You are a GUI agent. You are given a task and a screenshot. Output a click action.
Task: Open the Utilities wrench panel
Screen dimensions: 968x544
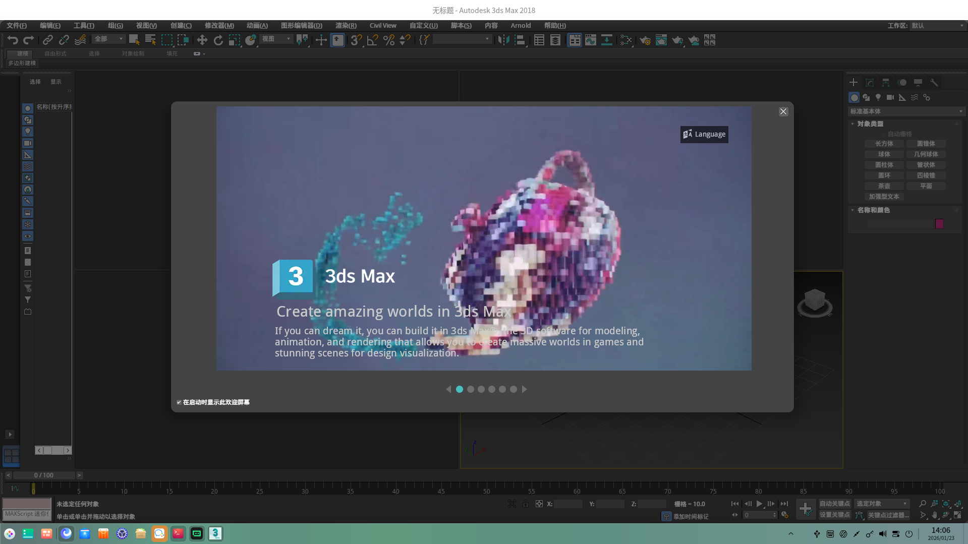(x=934, y=82)
